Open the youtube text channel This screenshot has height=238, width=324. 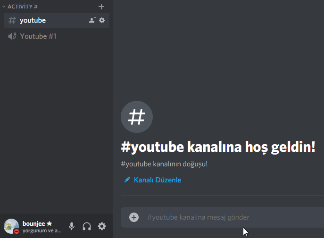pyautogui.click(x=57, y=20)
